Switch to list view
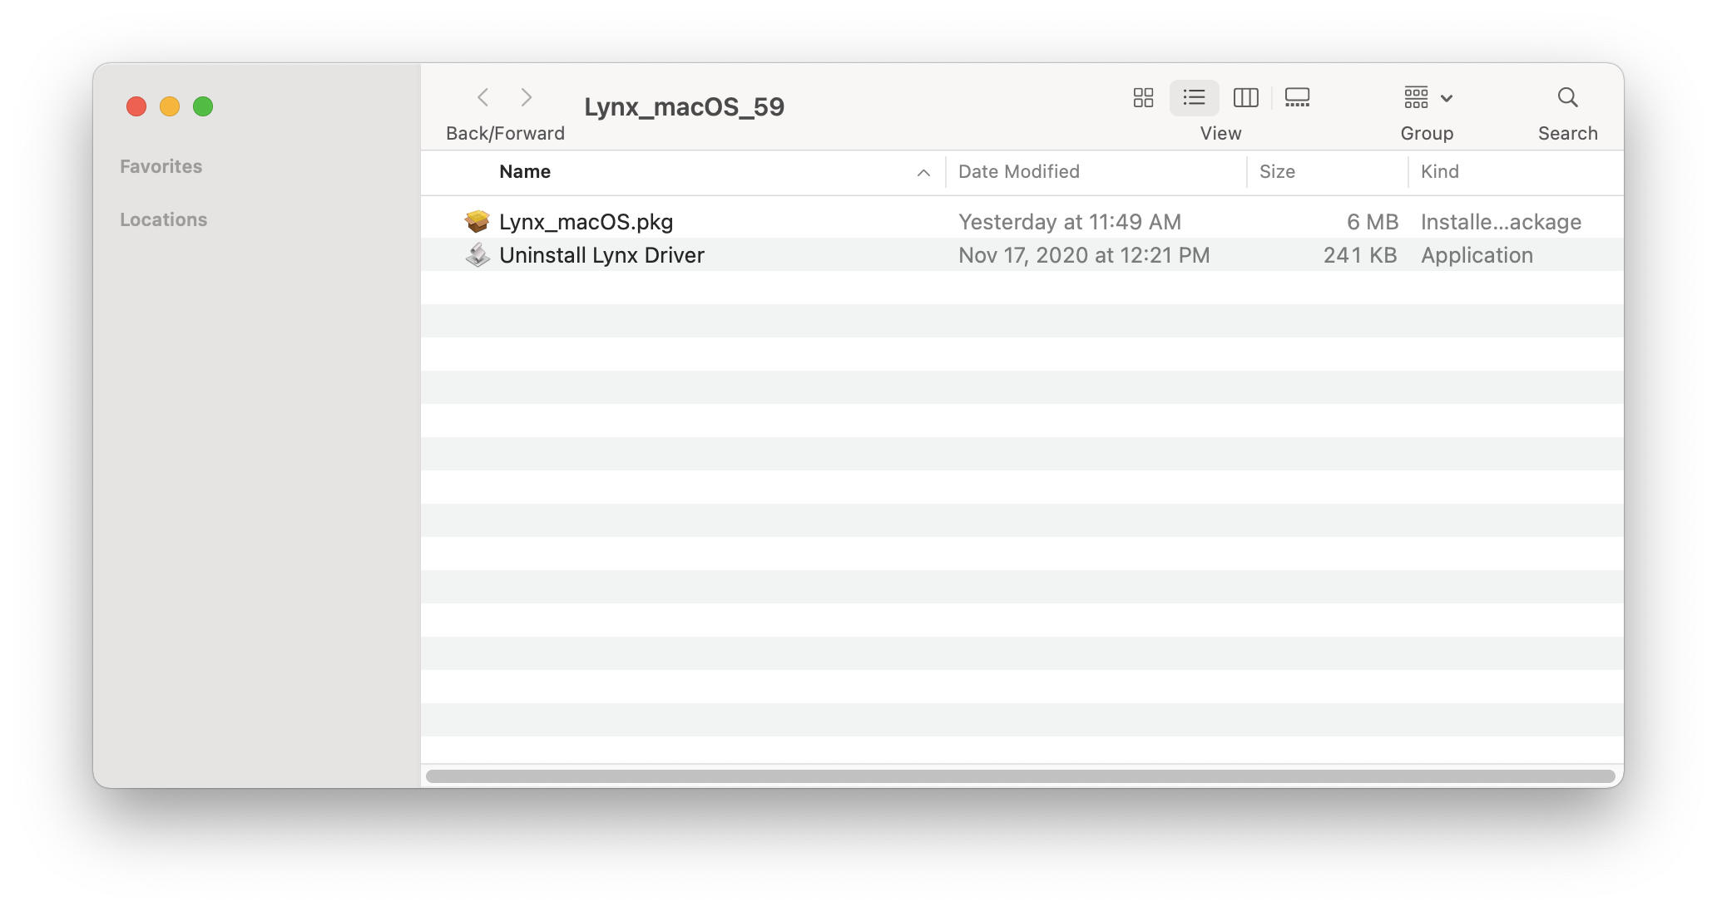Image resolution: width=1717 pixels, height=911 pixels. [x=1194, y=98]
